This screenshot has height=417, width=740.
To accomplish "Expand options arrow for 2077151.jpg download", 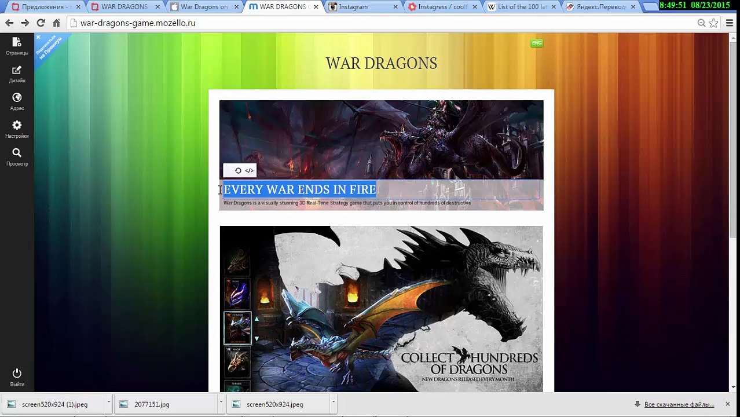I will point(221,404).
